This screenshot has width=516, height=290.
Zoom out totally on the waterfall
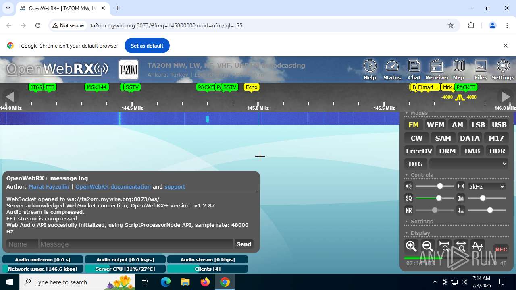click(461, 246)
